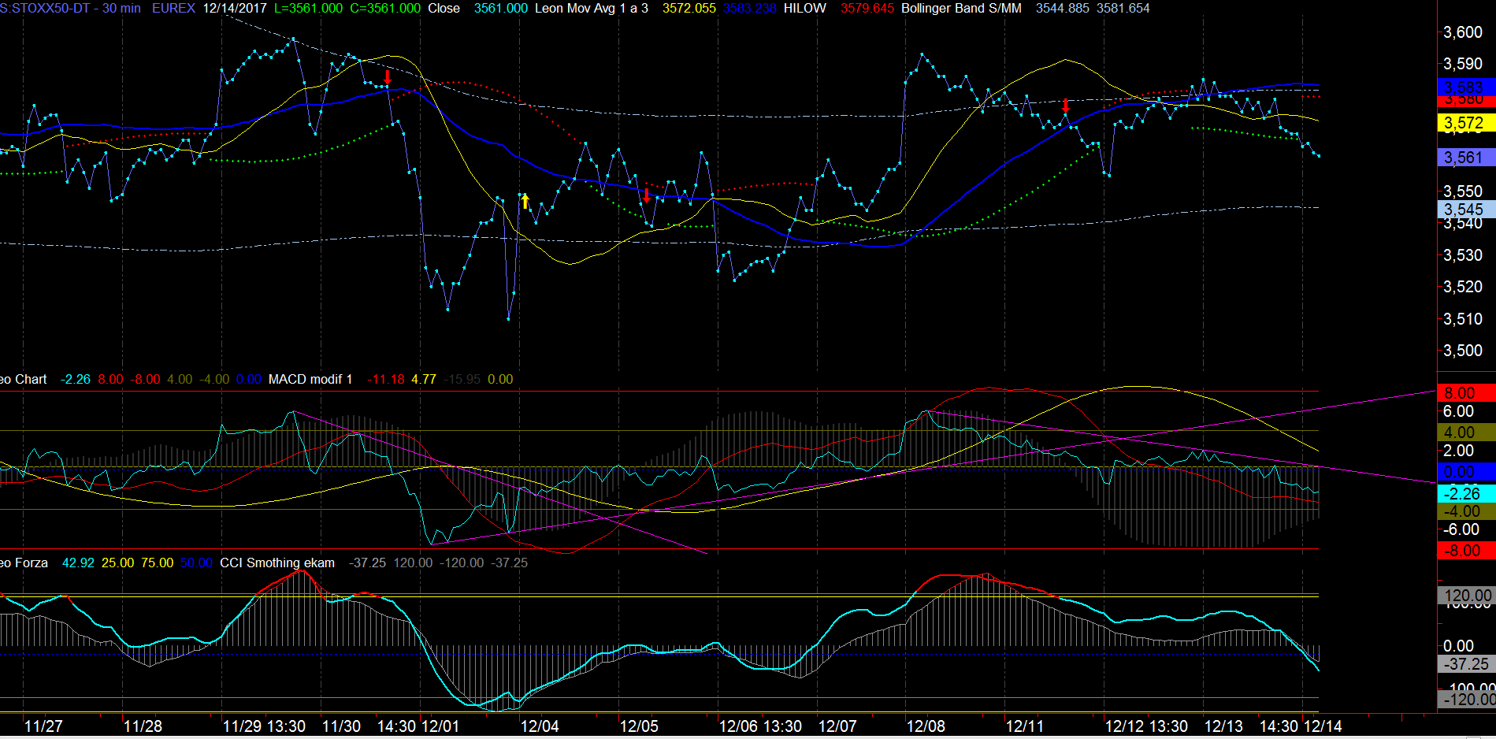Image resolution: width=1496 pixels, height=739 pixels.
Task: Click the red sell arrow near 12/11
Action: pos(1066,106)
